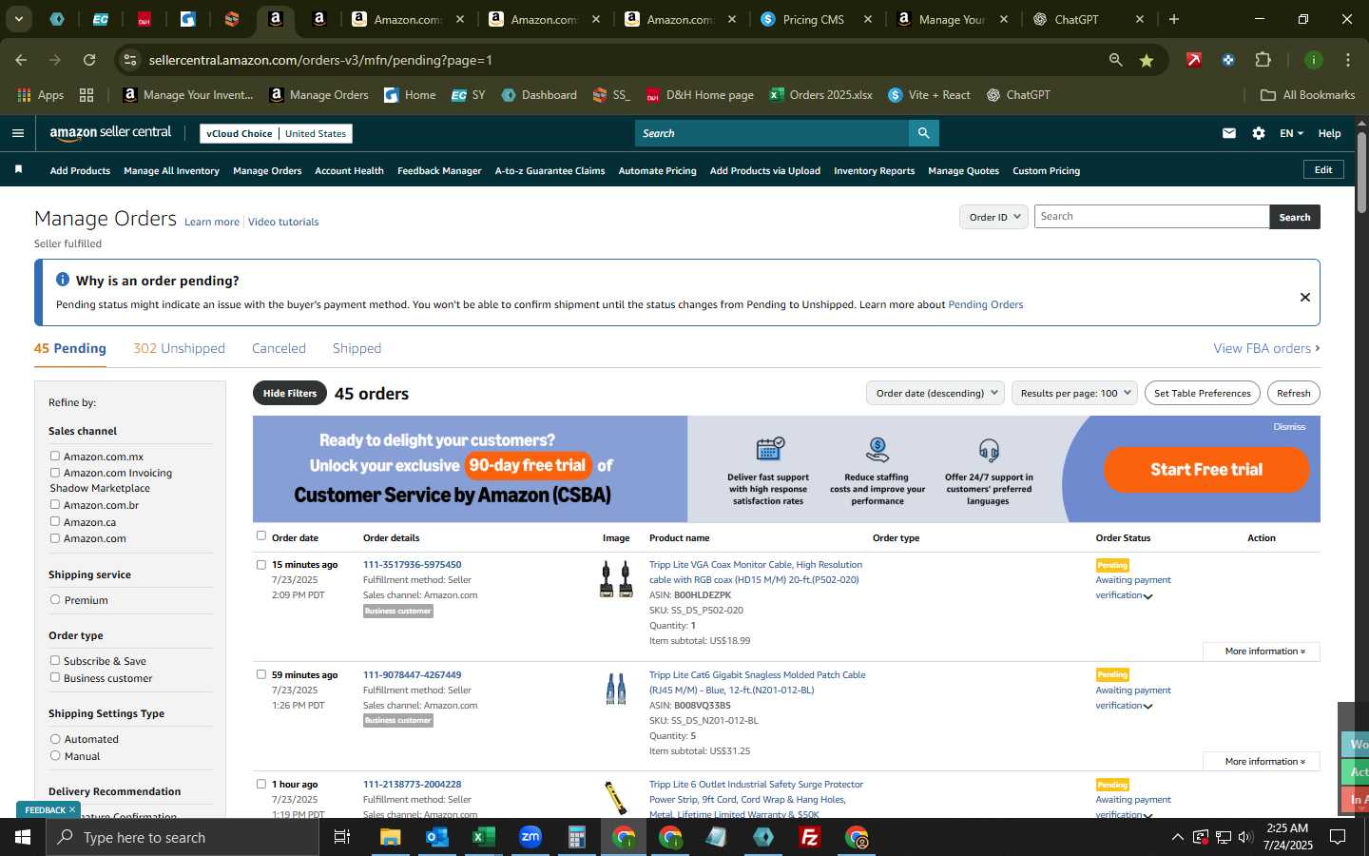Check the Amazon.com.mx sales channel filter

(55, 456)
